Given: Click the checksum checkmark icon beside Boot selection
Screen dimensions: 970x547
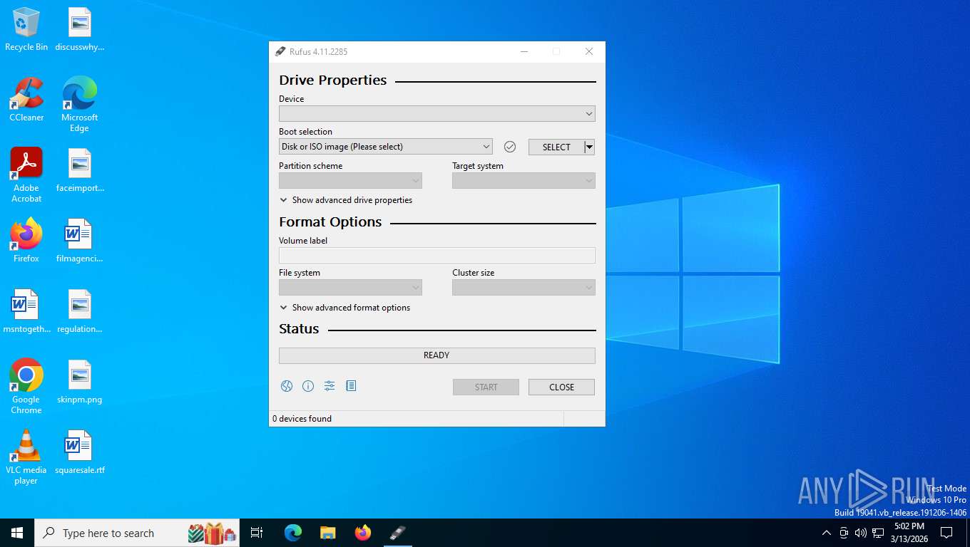Looking at the screenshot, I should pyautogui.click(x=510, y=147).
